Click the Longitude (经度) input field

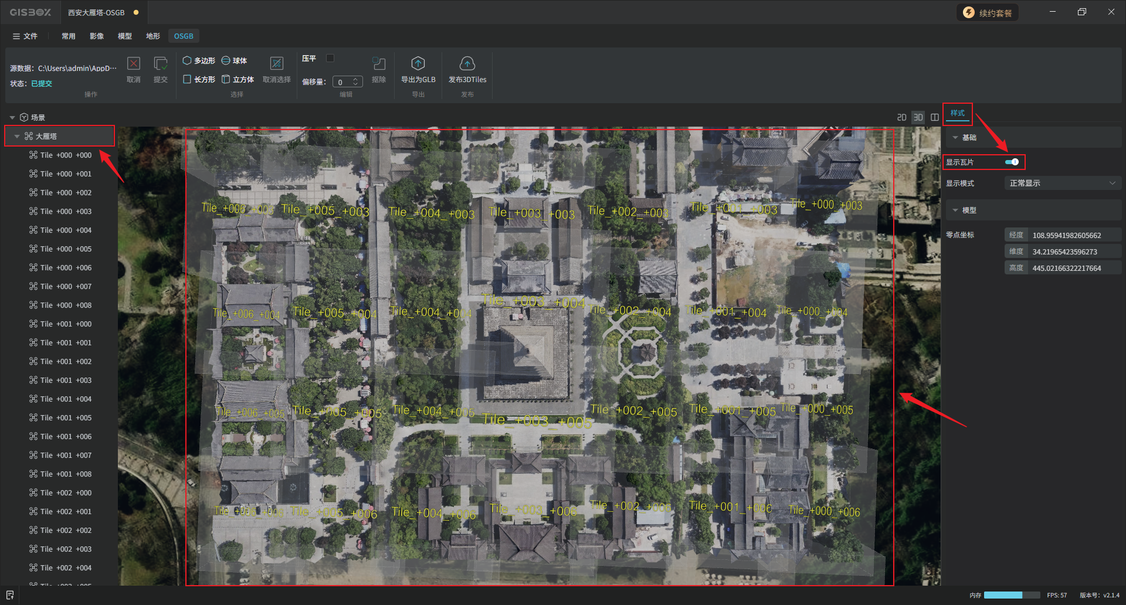click(x=1074, y=235)
